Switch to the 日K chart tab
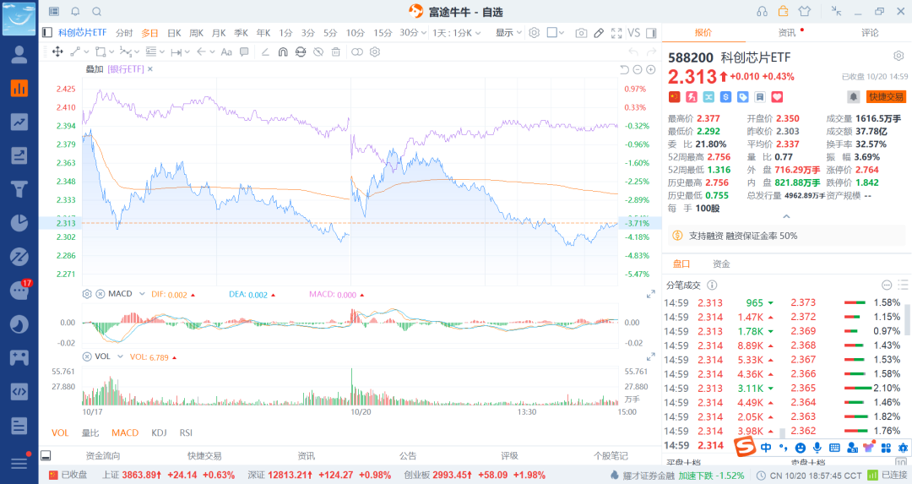912x484 pixels. [174, 33]
